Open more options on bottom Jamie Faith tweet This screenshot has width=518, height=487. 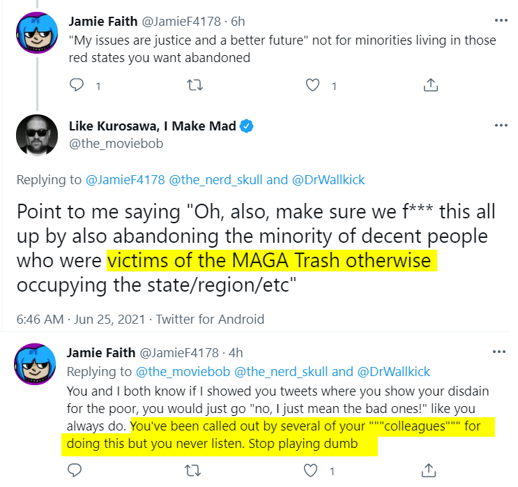(499, 352)
